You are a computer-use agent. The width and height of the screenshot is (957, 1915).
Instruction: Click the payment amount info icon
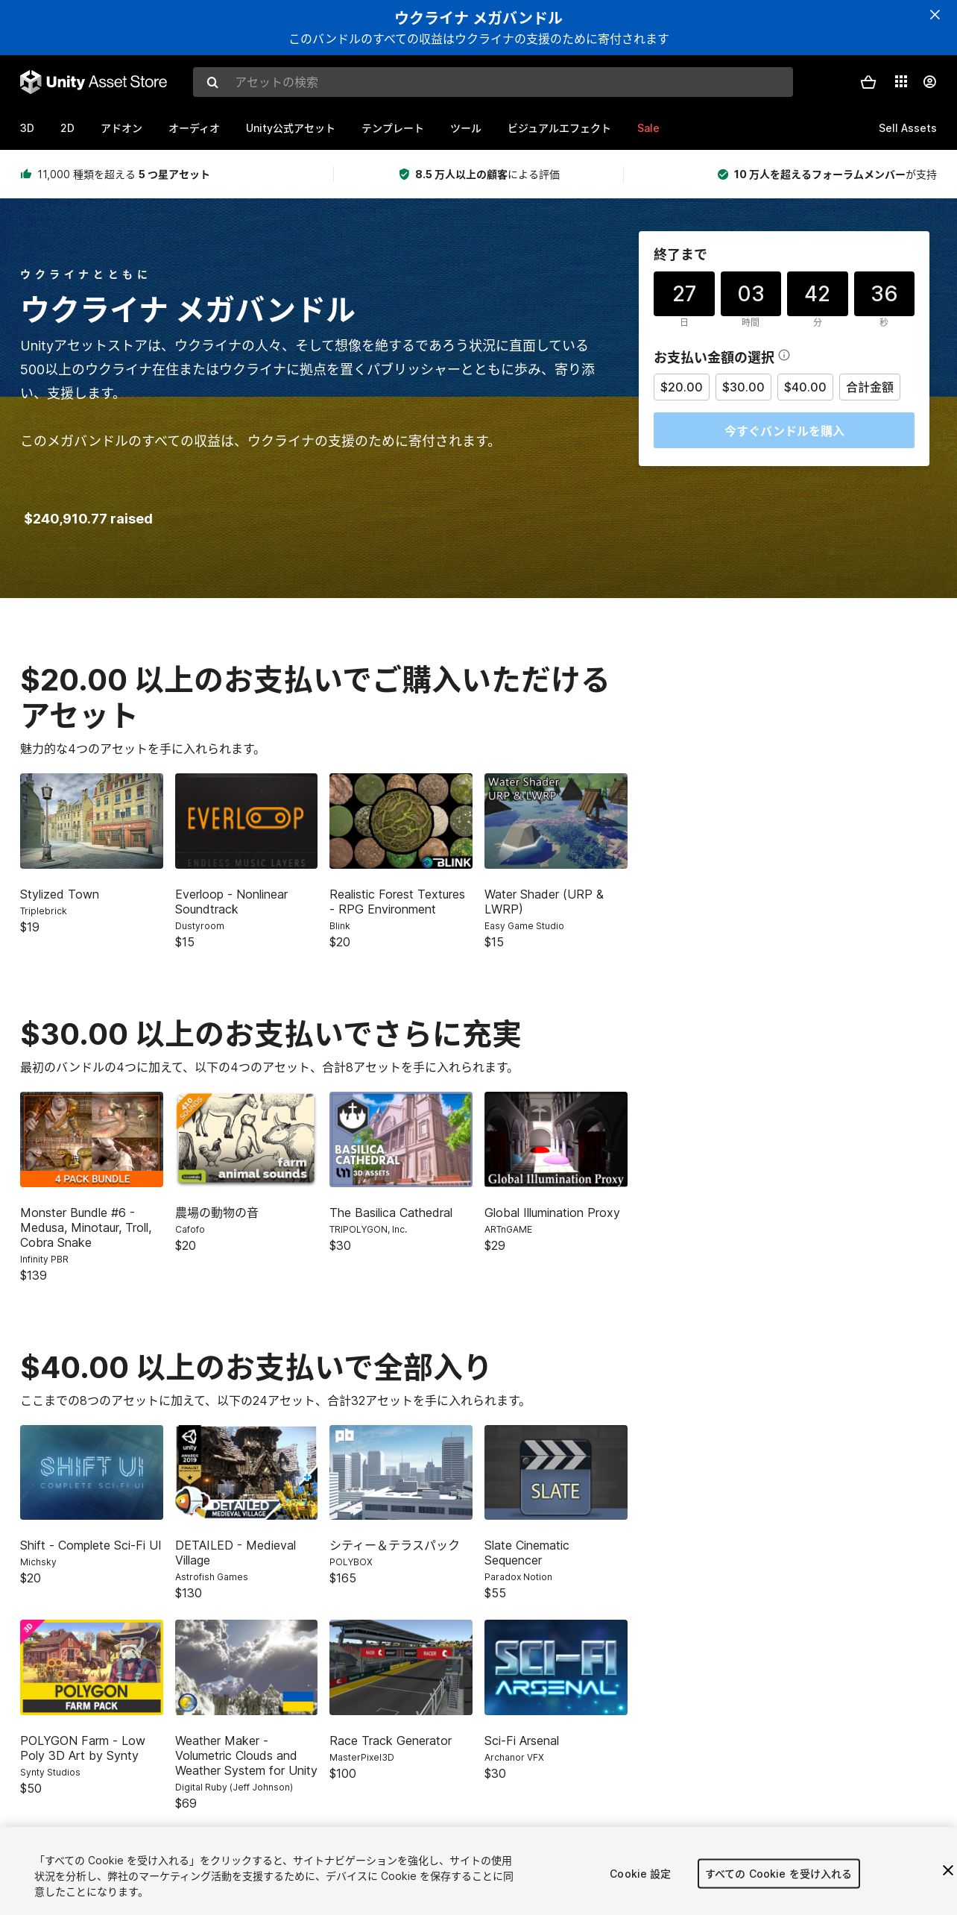(784, 355)
